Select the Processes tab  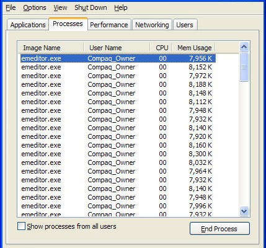point(68,24)
